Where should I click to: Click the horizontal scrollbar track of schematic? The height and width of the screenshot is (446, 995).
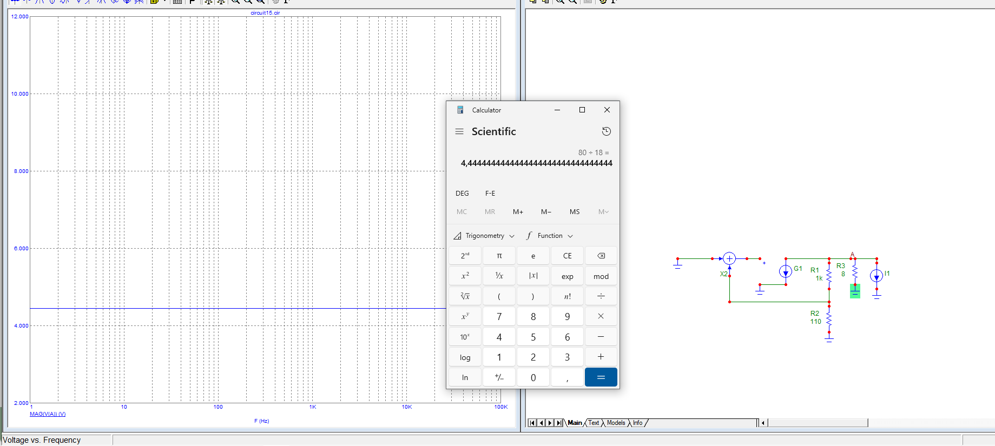click(931, 423)
